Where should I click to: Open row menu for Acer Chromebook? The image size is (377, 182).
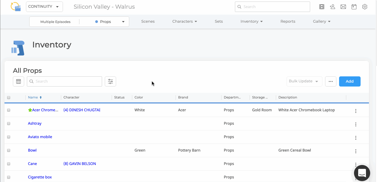tap(356, 111)
